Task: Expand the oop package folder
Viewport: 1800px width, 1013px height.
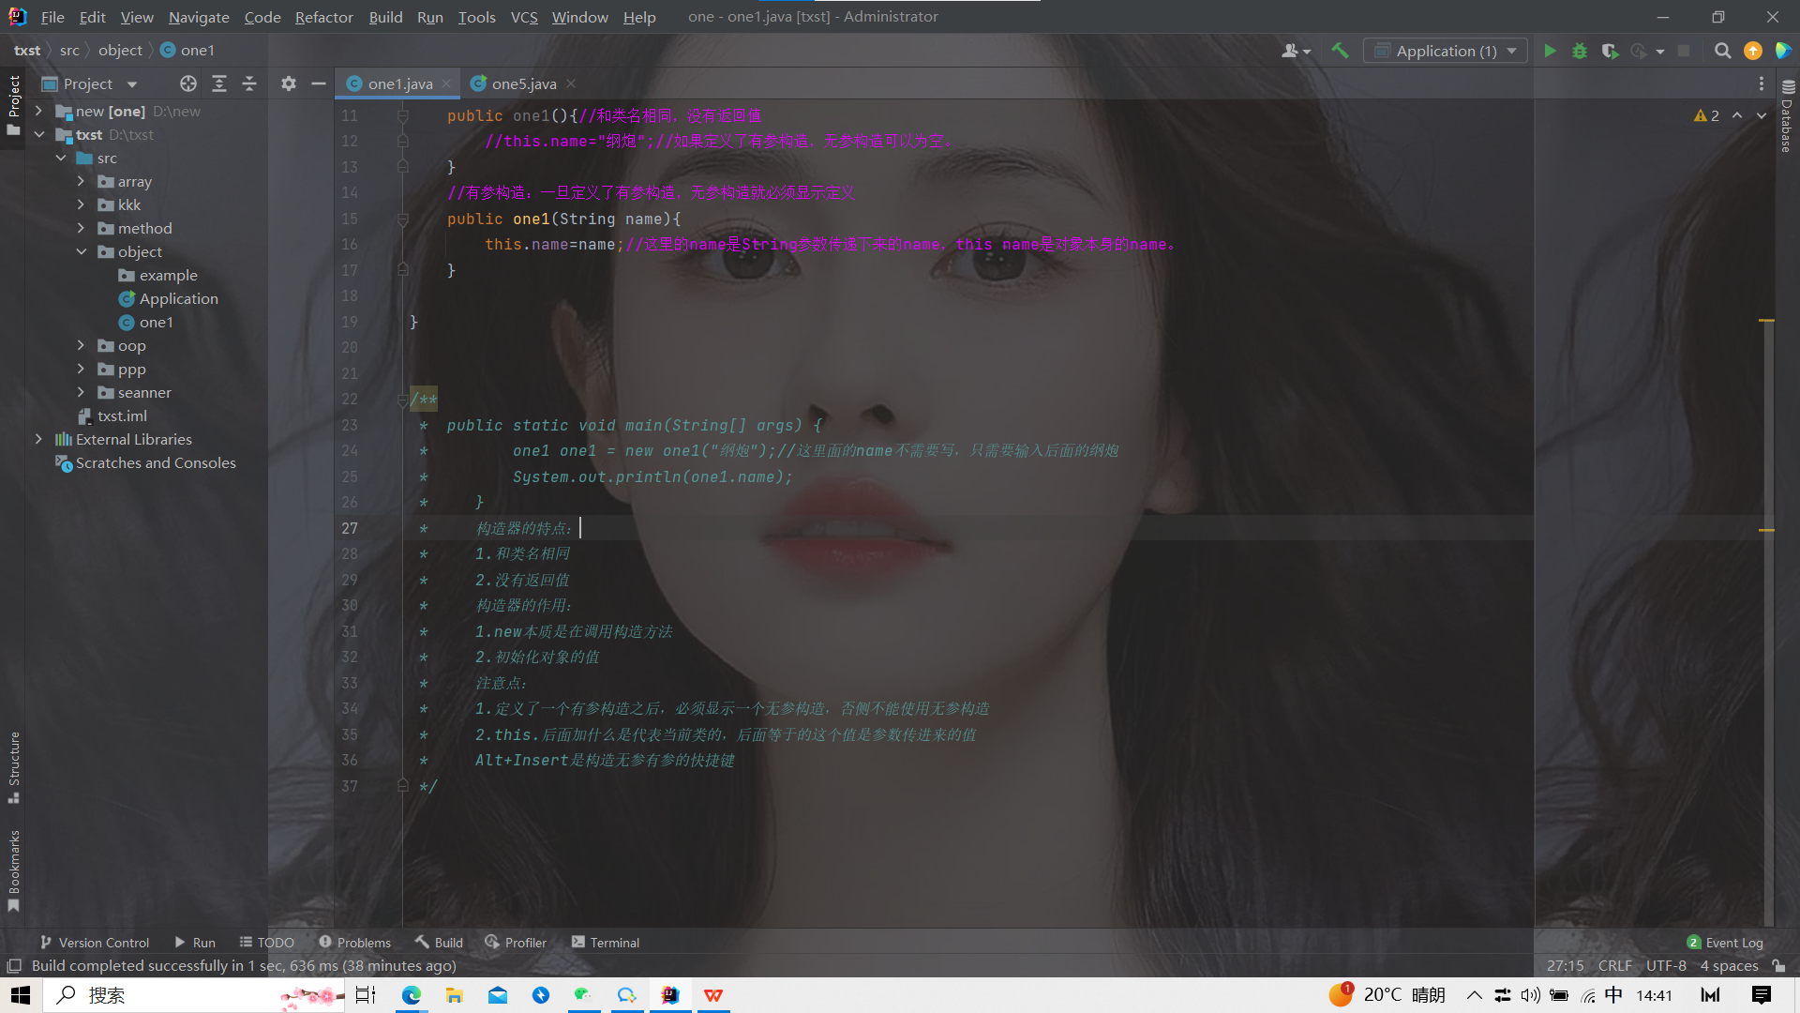Action: click(x=81, y=345)
